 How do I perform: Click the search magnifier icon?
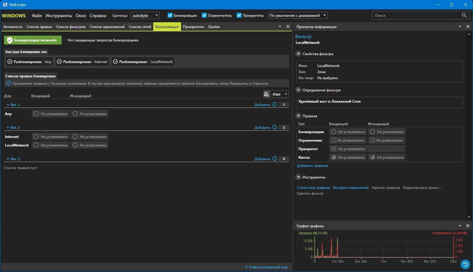[464, 15]
